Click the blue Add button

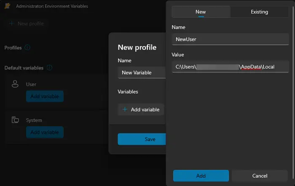[201, 175]
